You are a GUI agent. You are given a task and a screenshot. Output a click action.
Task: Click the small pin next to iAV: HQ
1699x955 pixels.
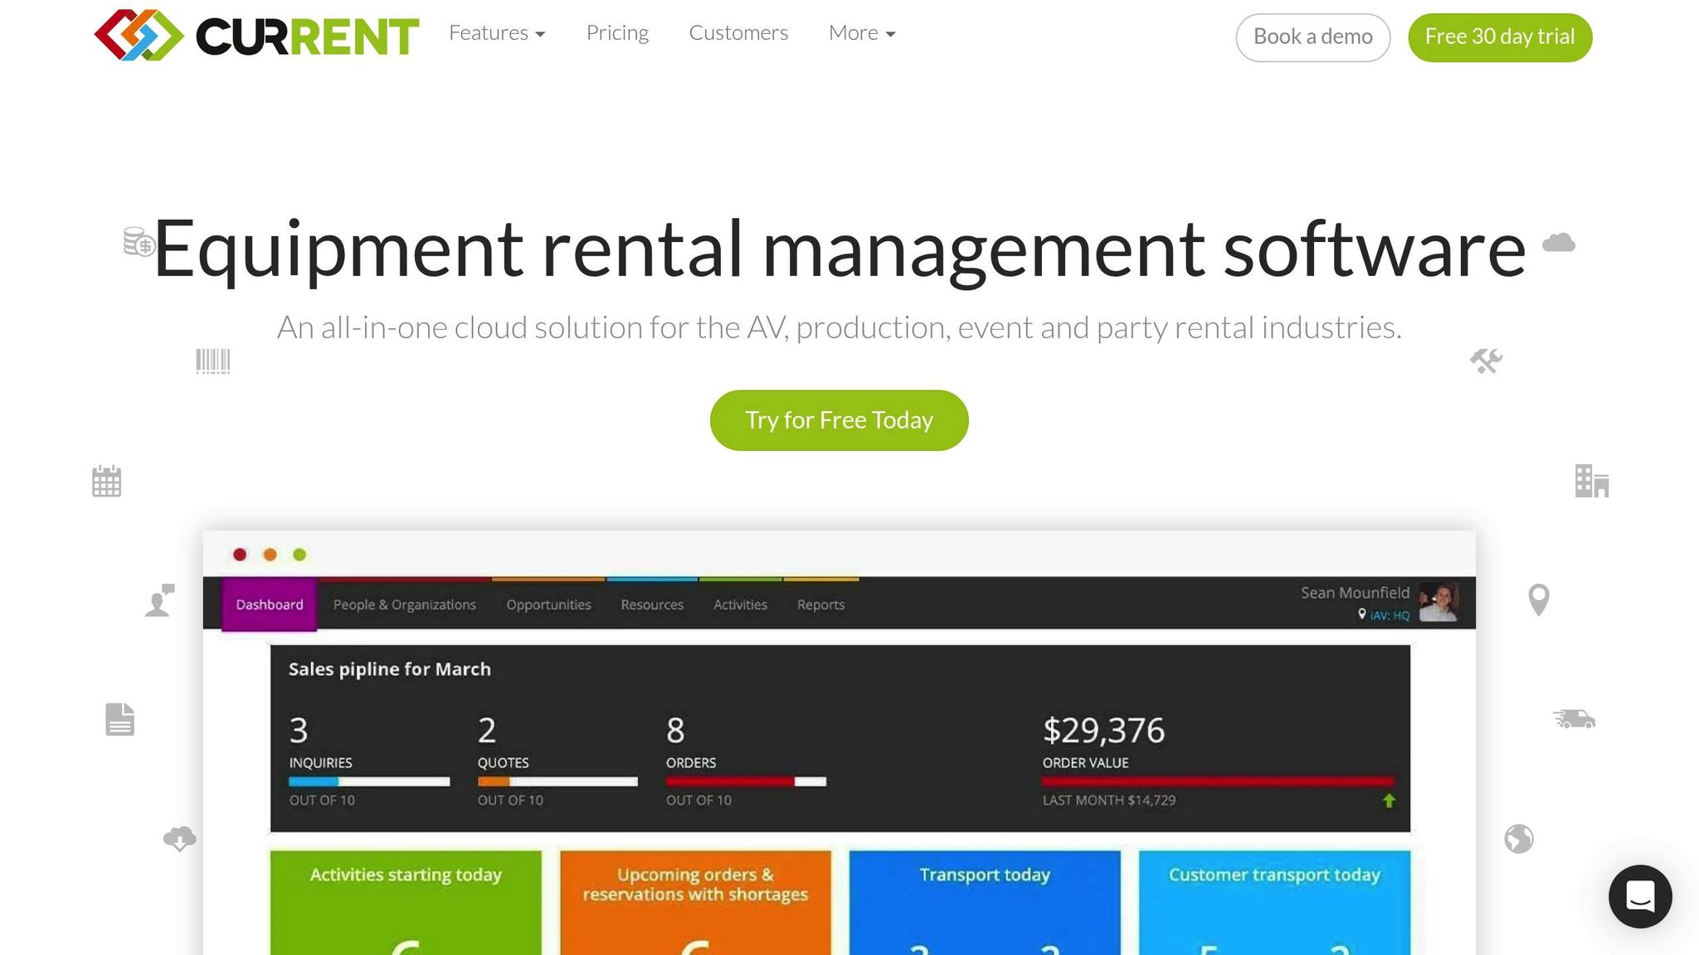pyautogui.click(x=1361, y=614)
